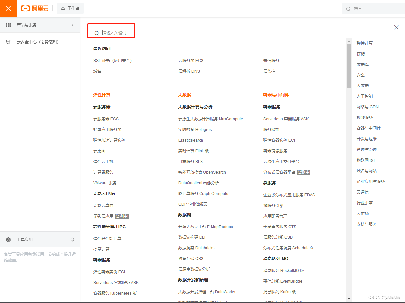405x303 pixels.
Task: Open the Aliyun logo home link
Action: click(x=35, y=8)
